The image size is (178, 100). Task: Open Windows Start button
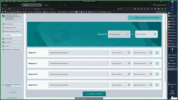coord(172,2)
